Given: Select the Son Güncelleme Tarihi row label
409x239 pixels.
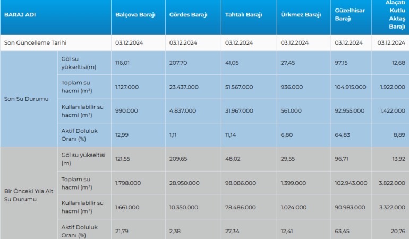Looking at the screenshot, I should [x=35, y=43].
